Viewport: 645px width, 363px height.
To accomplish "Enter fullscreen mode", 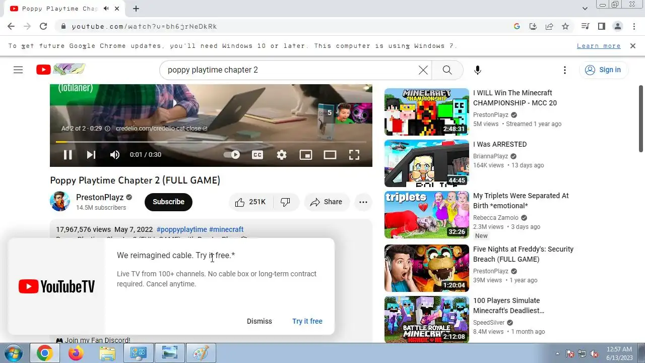I will 354,155.
